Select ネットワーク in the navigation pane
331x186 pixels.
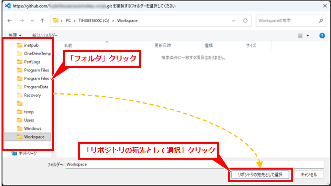28,154
